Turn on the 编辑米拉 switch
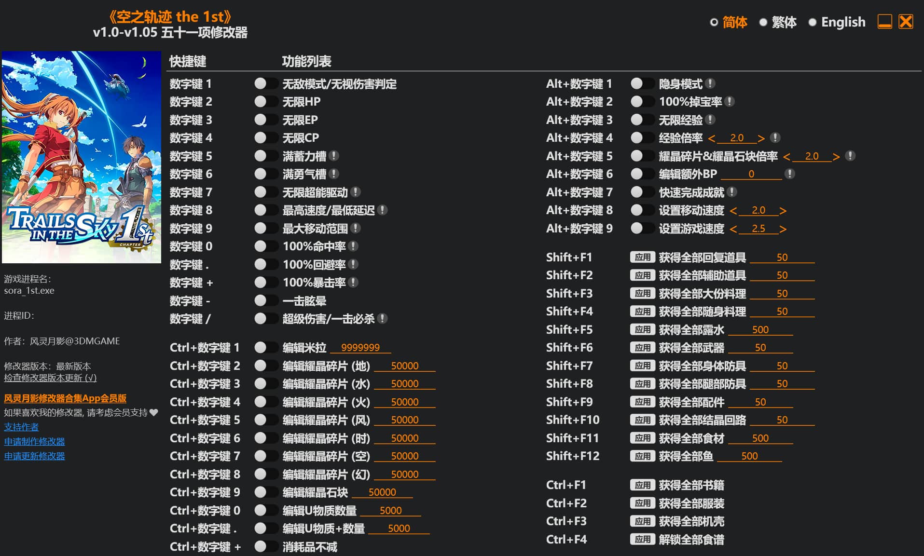 click(x=266, y=347)
